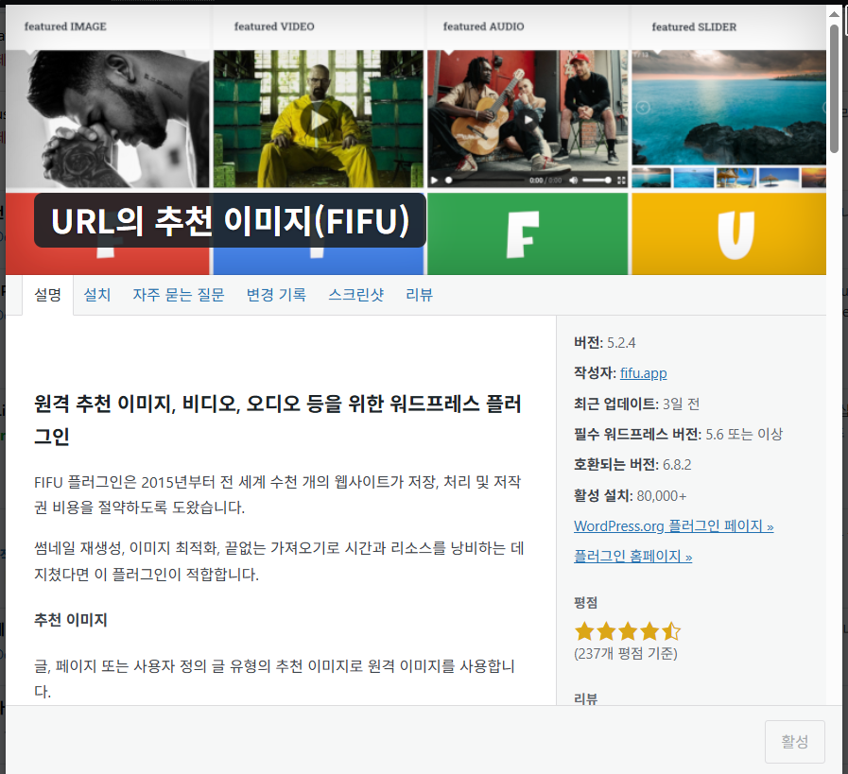Click '필수 워드프레스 버전' text

[x=637, y=434]
